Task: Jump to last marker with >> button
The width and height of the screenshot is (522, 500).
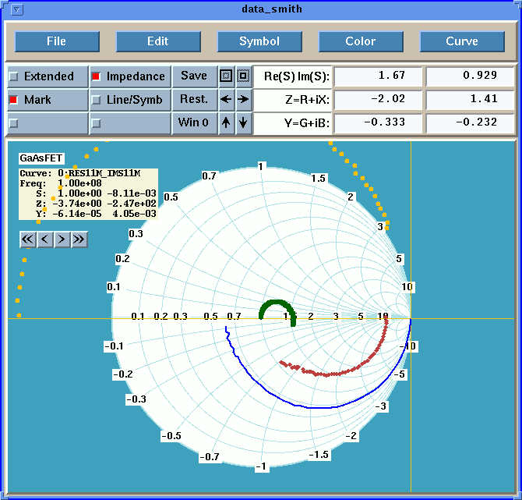Action: 79,239
